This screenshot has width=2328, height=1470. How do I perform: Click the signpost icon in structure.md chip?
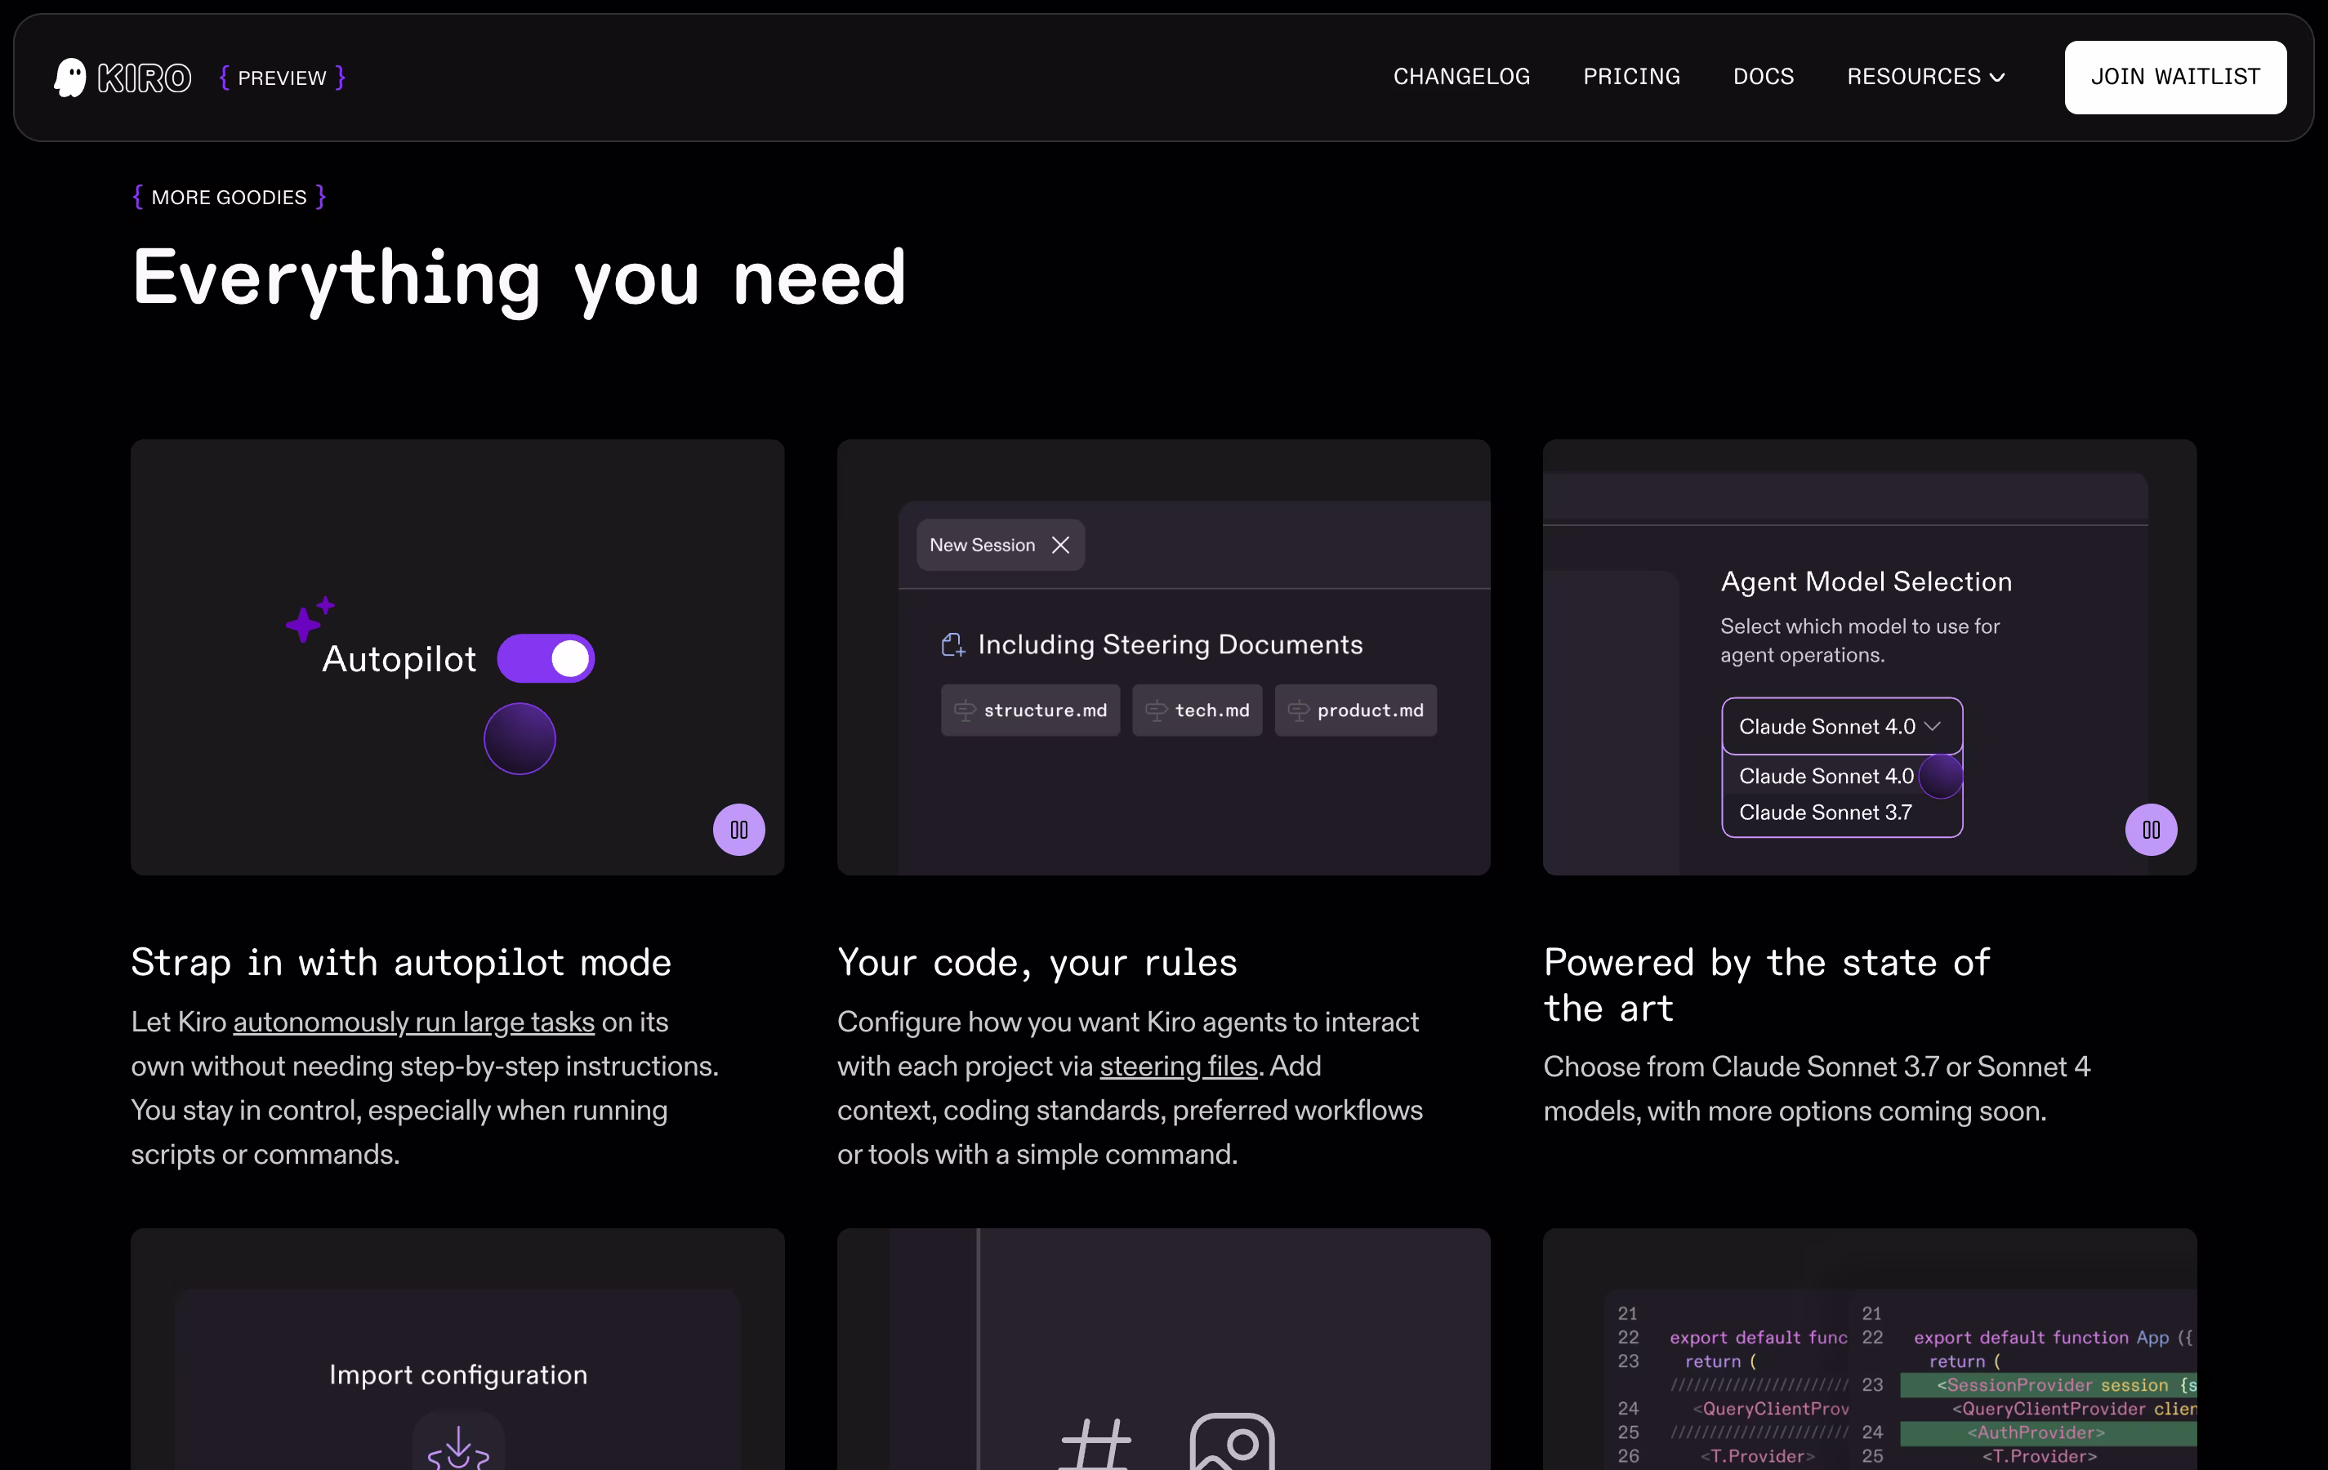click(964, 711)
